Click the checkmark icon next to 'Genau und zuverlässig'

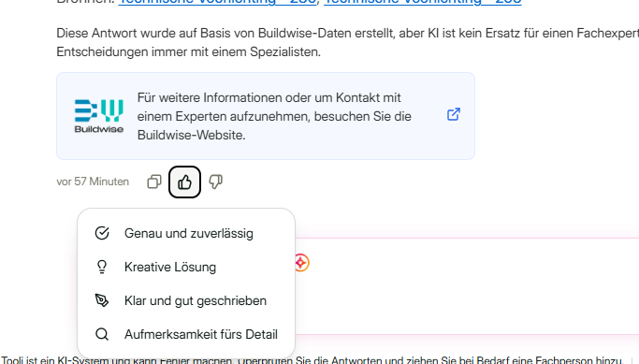tap(102, 233)
